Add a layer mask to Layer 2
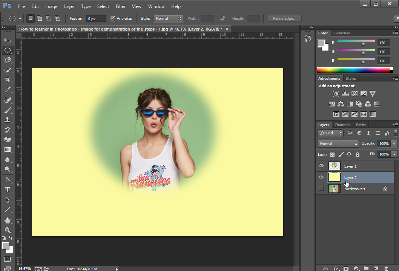 point(345,268)
